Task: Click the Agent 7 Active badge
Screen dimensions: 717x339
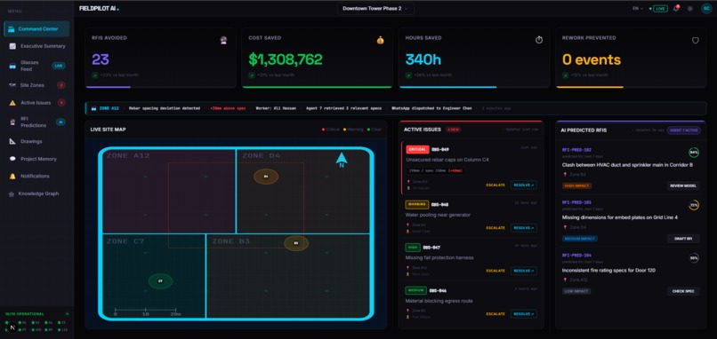Action: click(x=683, y=130)
